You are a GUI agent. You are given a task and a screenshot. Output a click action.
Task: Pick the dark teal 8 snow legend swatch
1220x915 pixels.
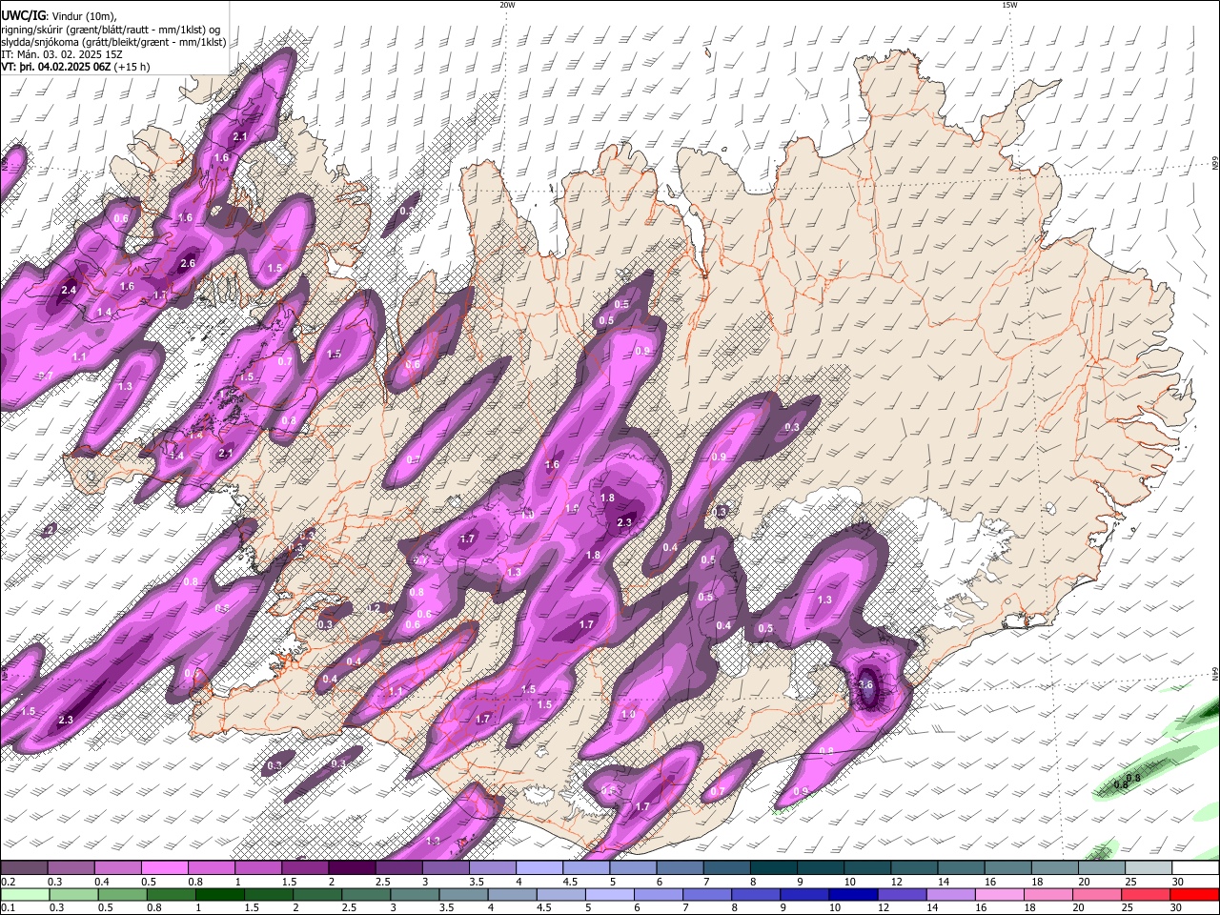(774, 869)
